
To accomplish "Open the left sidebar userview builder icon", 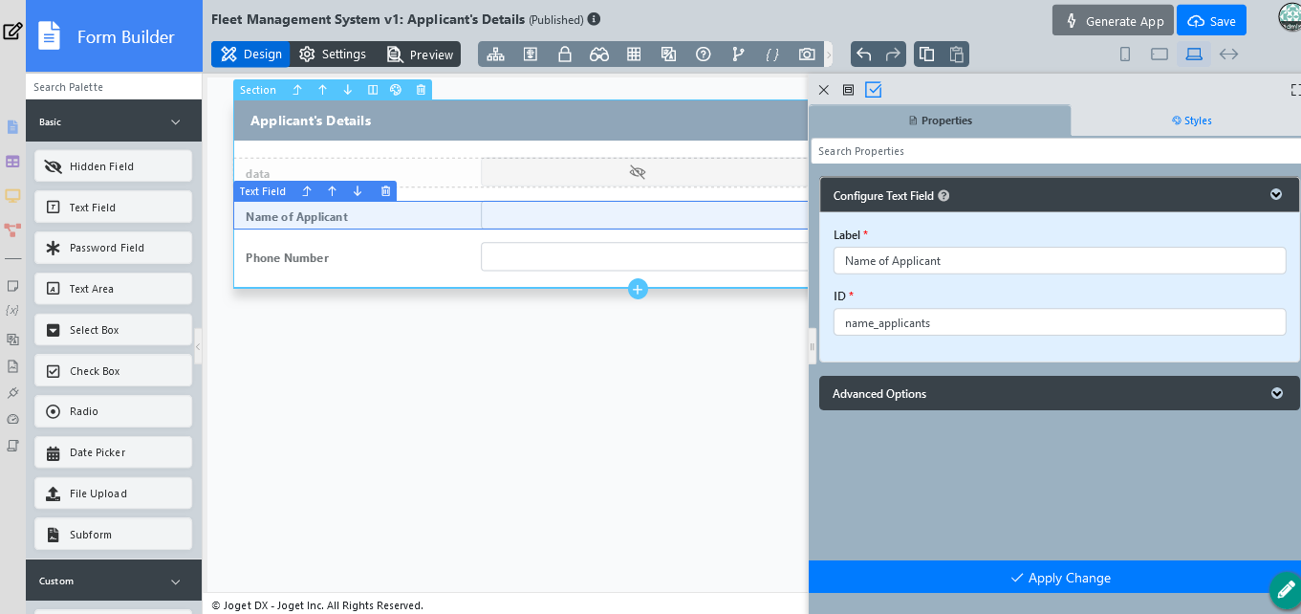I will click(12, 196).
